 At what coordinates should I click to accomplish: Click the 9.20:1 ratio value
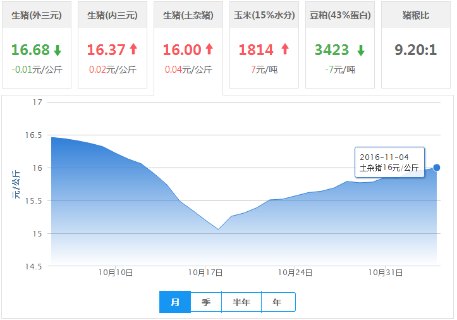tap(416, 50)
